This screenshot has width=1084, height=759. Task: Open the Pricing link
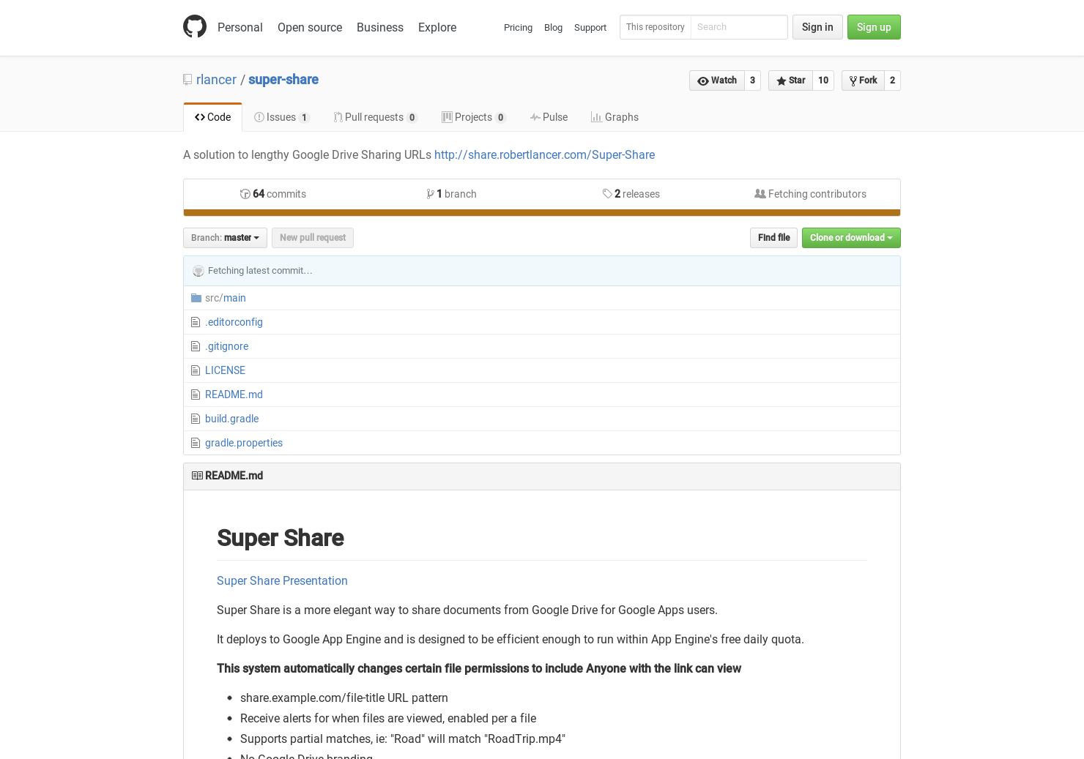pos(518,27)
